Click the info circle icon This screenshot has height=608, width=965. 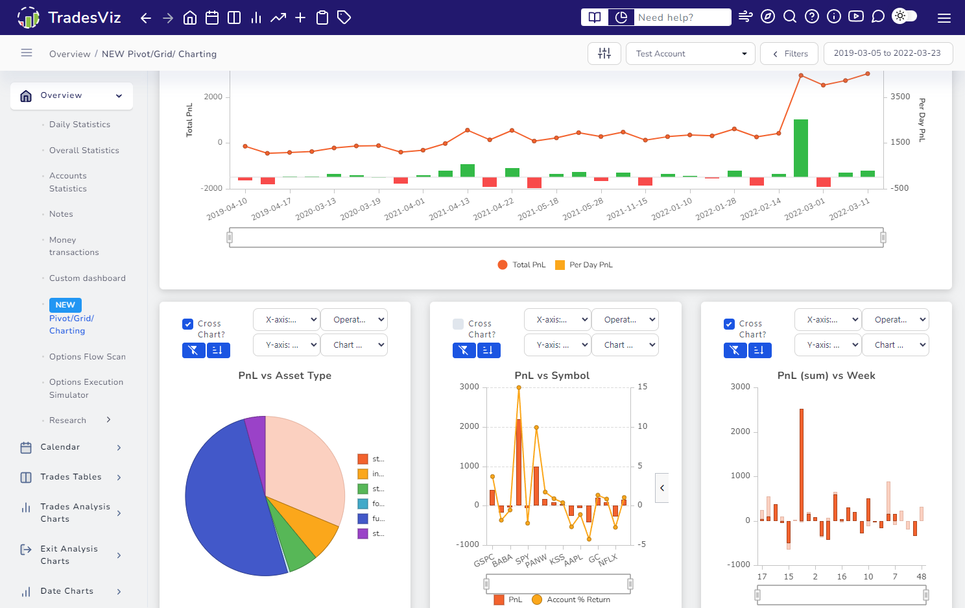point(834,17)
